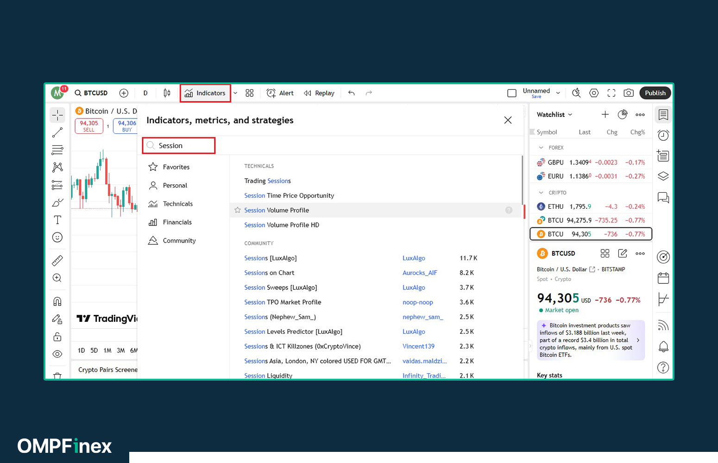Select the ruler measure tool

point(57,261)
